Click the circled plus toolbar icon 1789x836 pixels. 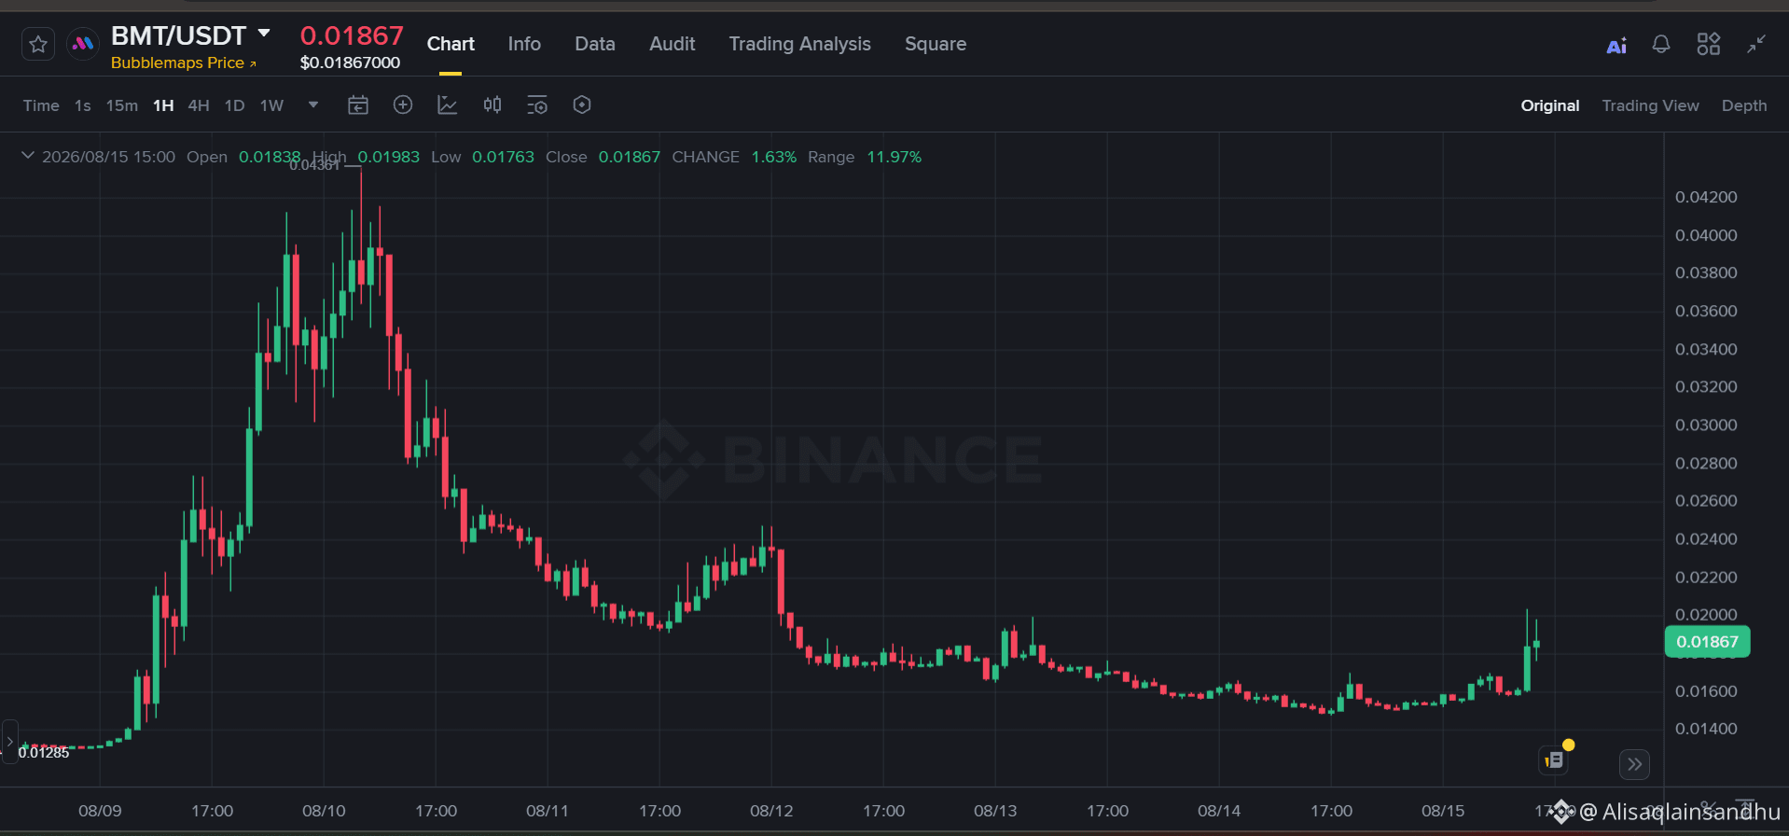[x=403, y=105]
